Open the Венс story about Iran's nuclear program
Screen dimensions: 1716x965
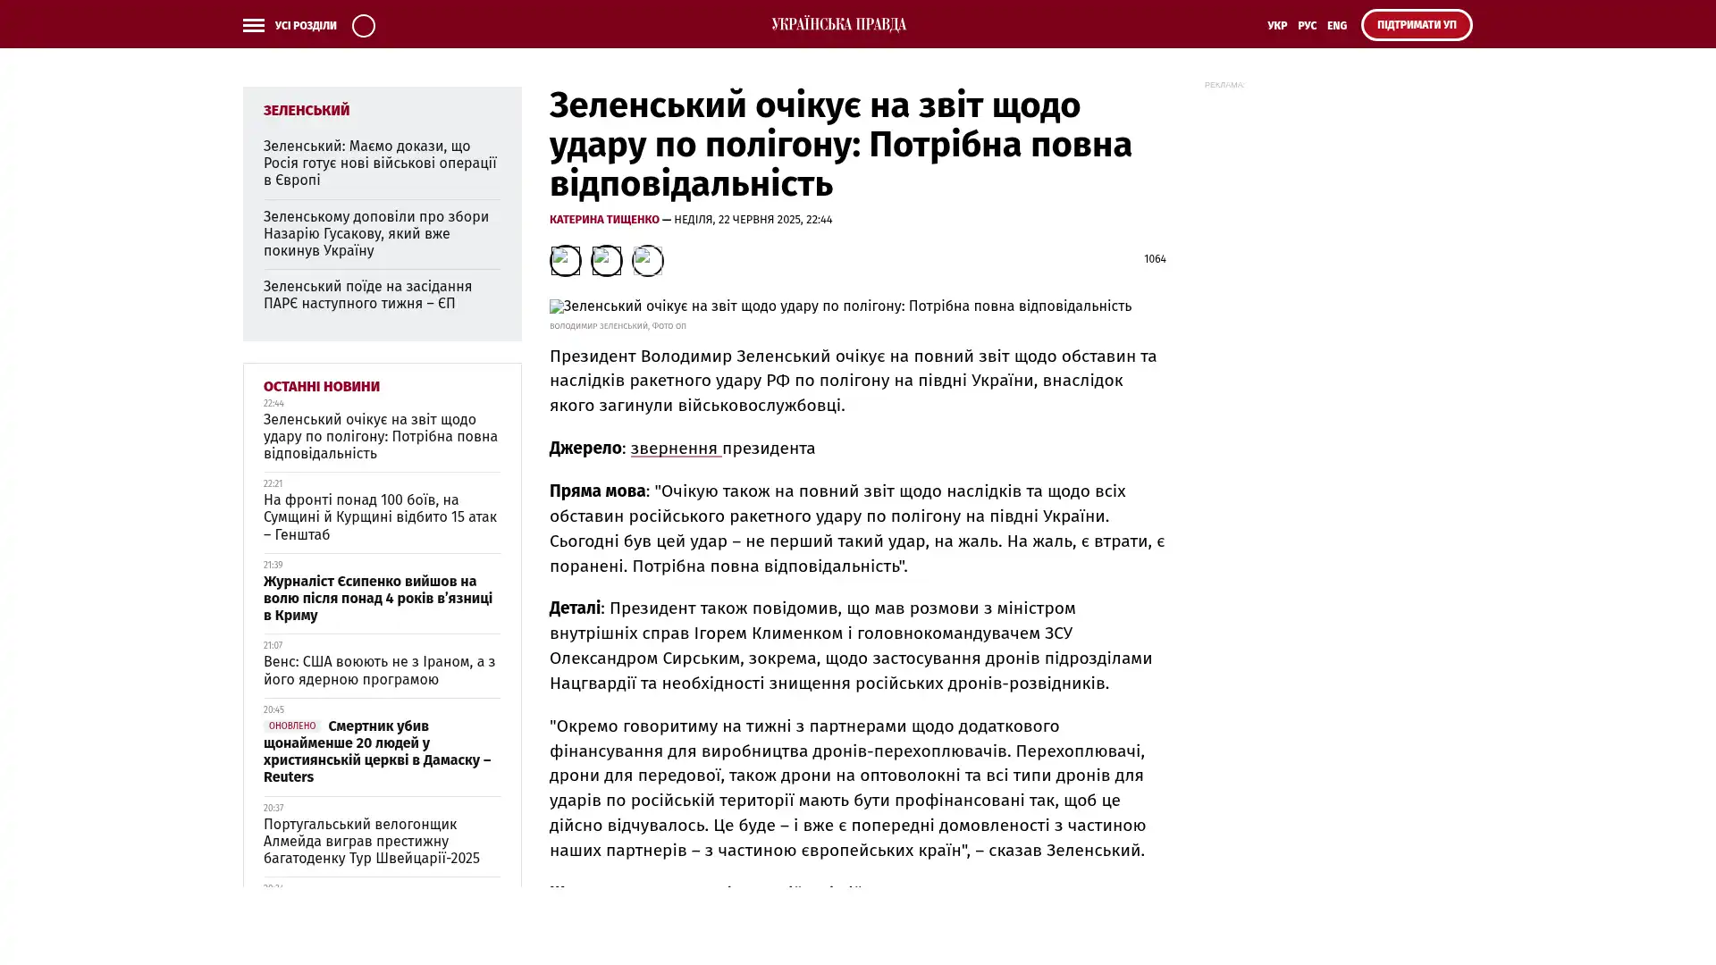coord(379,670)
